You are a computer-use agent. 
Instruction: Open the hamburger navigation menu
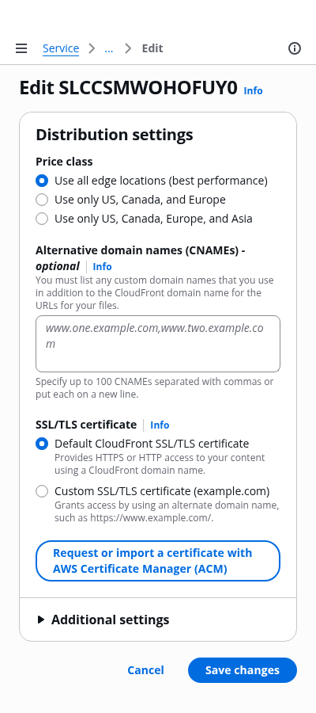click(21, 48)
